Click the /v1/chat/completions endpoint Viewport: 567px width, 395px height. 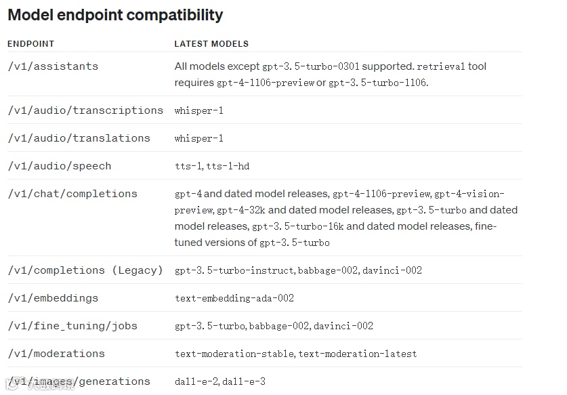pos(72,194)
